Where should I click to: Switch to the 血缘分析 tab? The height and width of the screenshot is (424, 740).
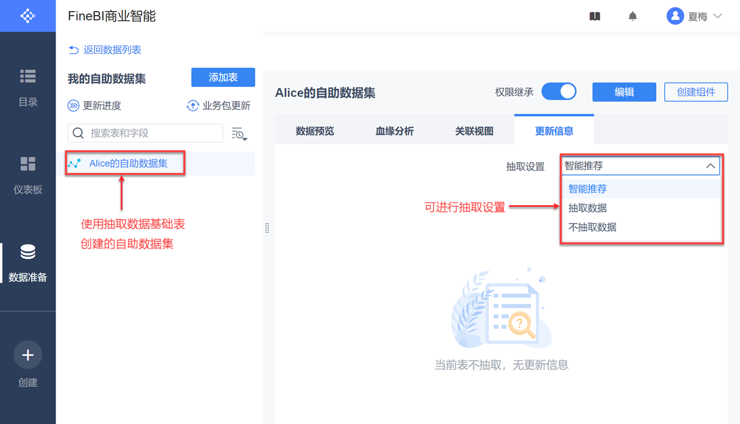395,131
